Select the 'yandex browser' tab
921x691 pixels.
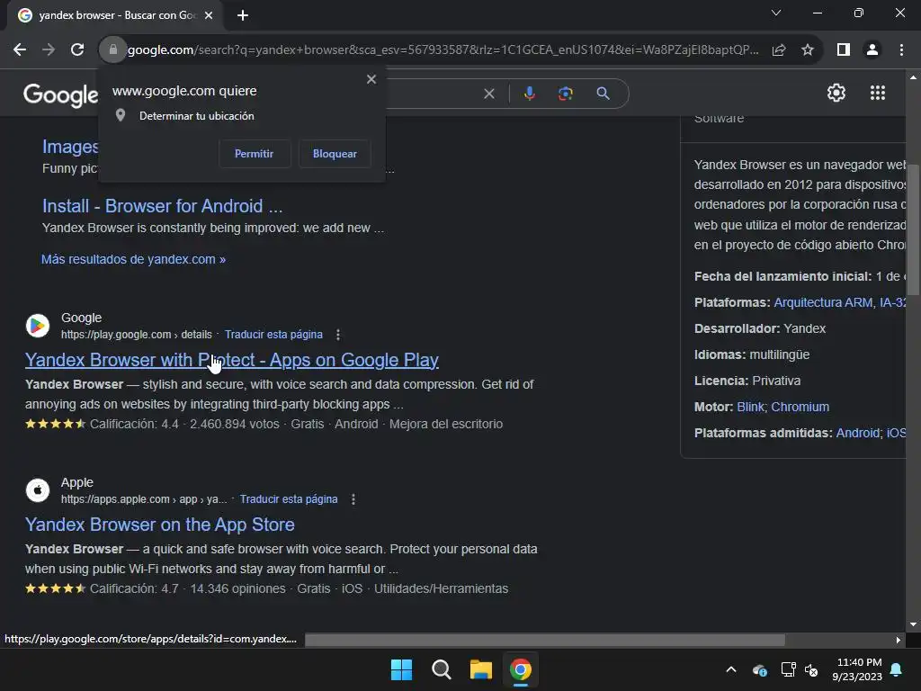[x=115, y=15]
